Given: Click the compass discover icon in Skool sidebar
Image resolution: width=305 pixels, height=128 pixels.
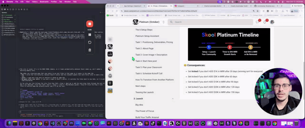Looking at the screenshot, I should [110, 39].
